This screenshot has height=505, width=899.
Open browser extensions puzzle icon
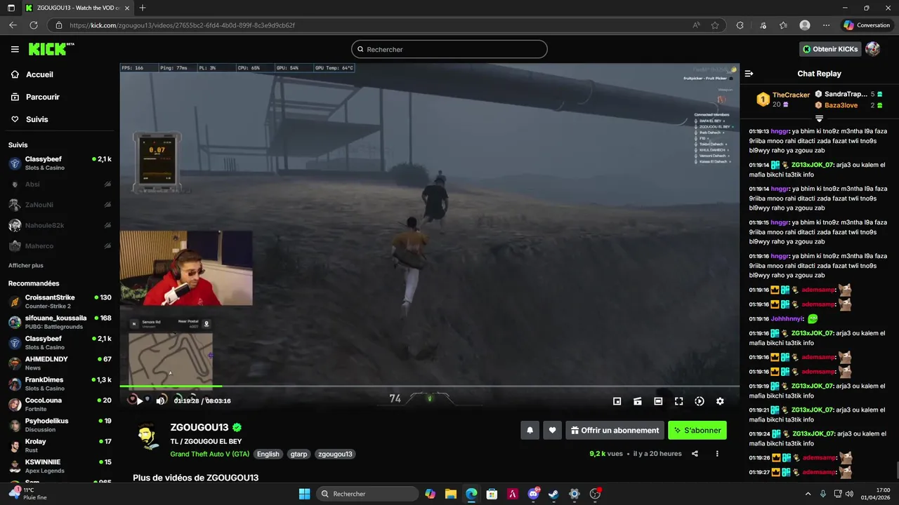[740, 25]
